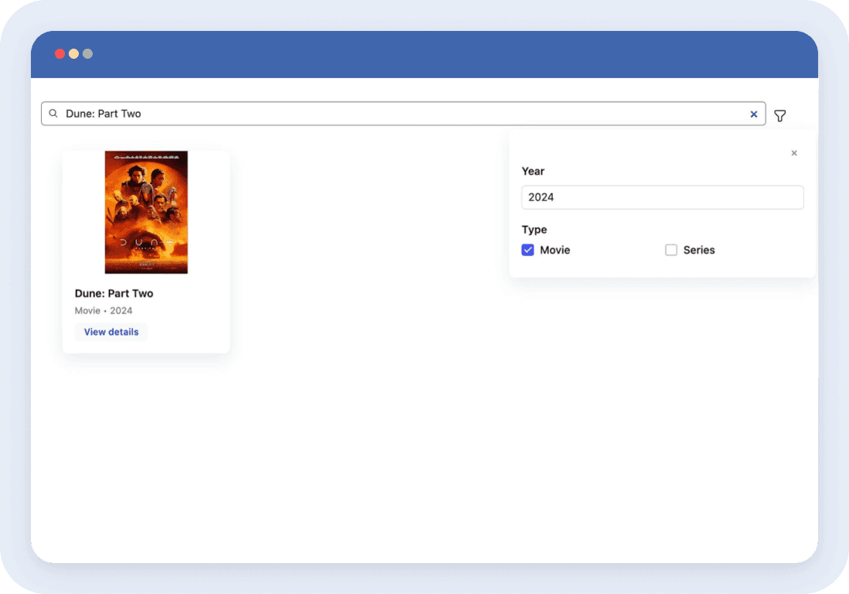
Task: Click the Dune: Part Two card title
Action: (x=114, y=293)
